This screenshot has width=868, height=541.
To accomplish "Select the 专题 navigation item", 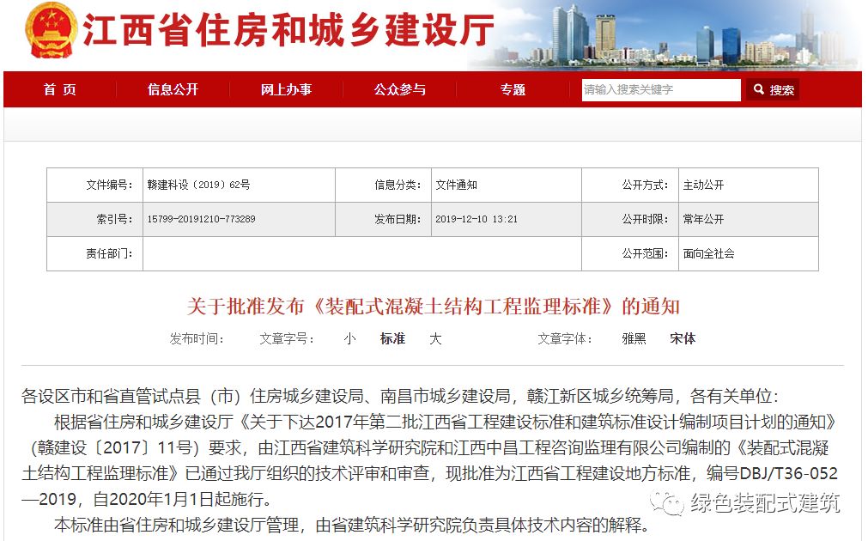I will click(x=513, y=89).
